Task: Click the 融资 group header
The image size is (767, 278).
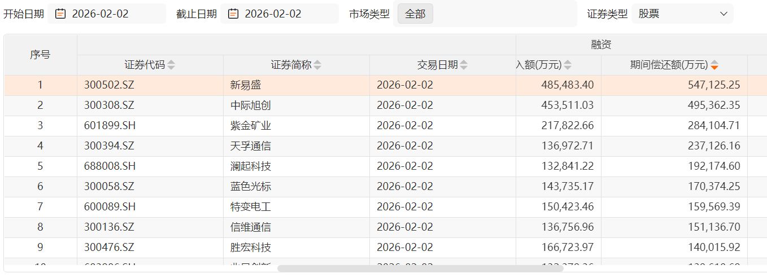Action: pyautogui.click(x=601, y=45)
